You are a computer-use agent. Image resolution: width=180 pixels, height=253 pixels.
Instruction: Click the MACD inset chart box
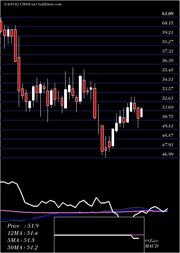pyautogui.click(x=99, y=235)
